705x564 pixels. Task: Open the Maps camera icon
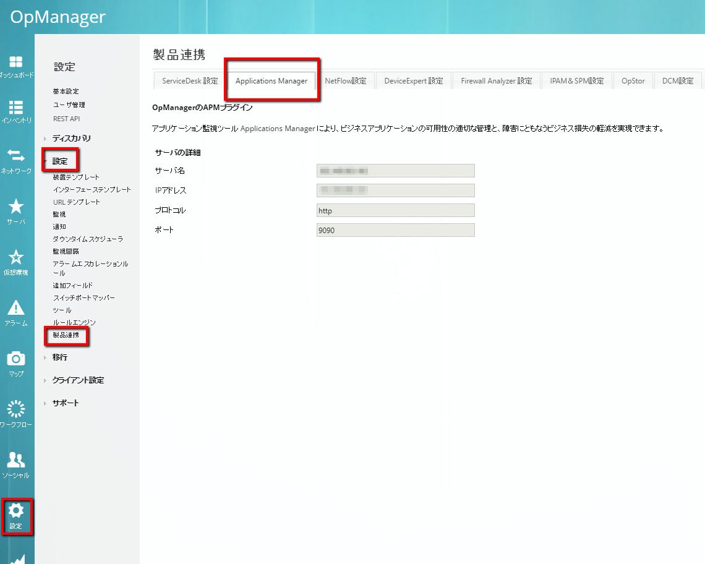click(15, 359)
